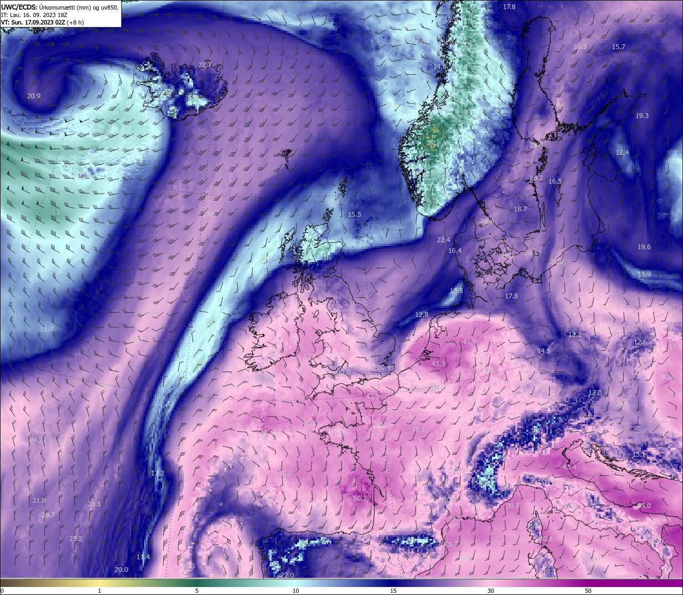Viewport: 683px width, 595px height.
Task: Click the 18.7 value label
Action: [520, 209]
